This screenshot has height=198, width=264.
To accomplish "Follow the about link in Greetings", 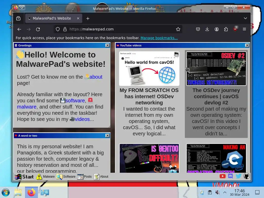I will tap(96, 77).
